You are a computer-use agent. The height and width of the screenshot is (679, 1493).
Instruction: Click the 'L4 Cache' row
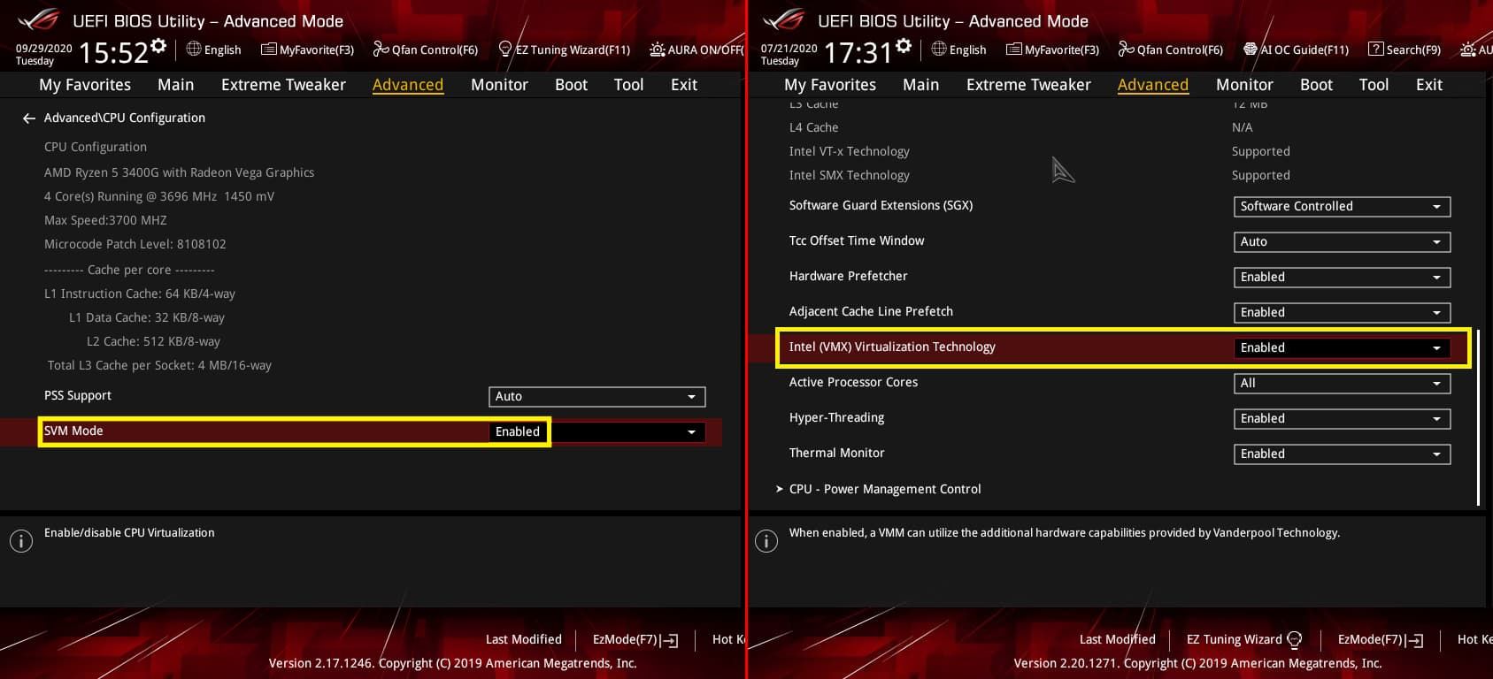[x=1021, y=127]
